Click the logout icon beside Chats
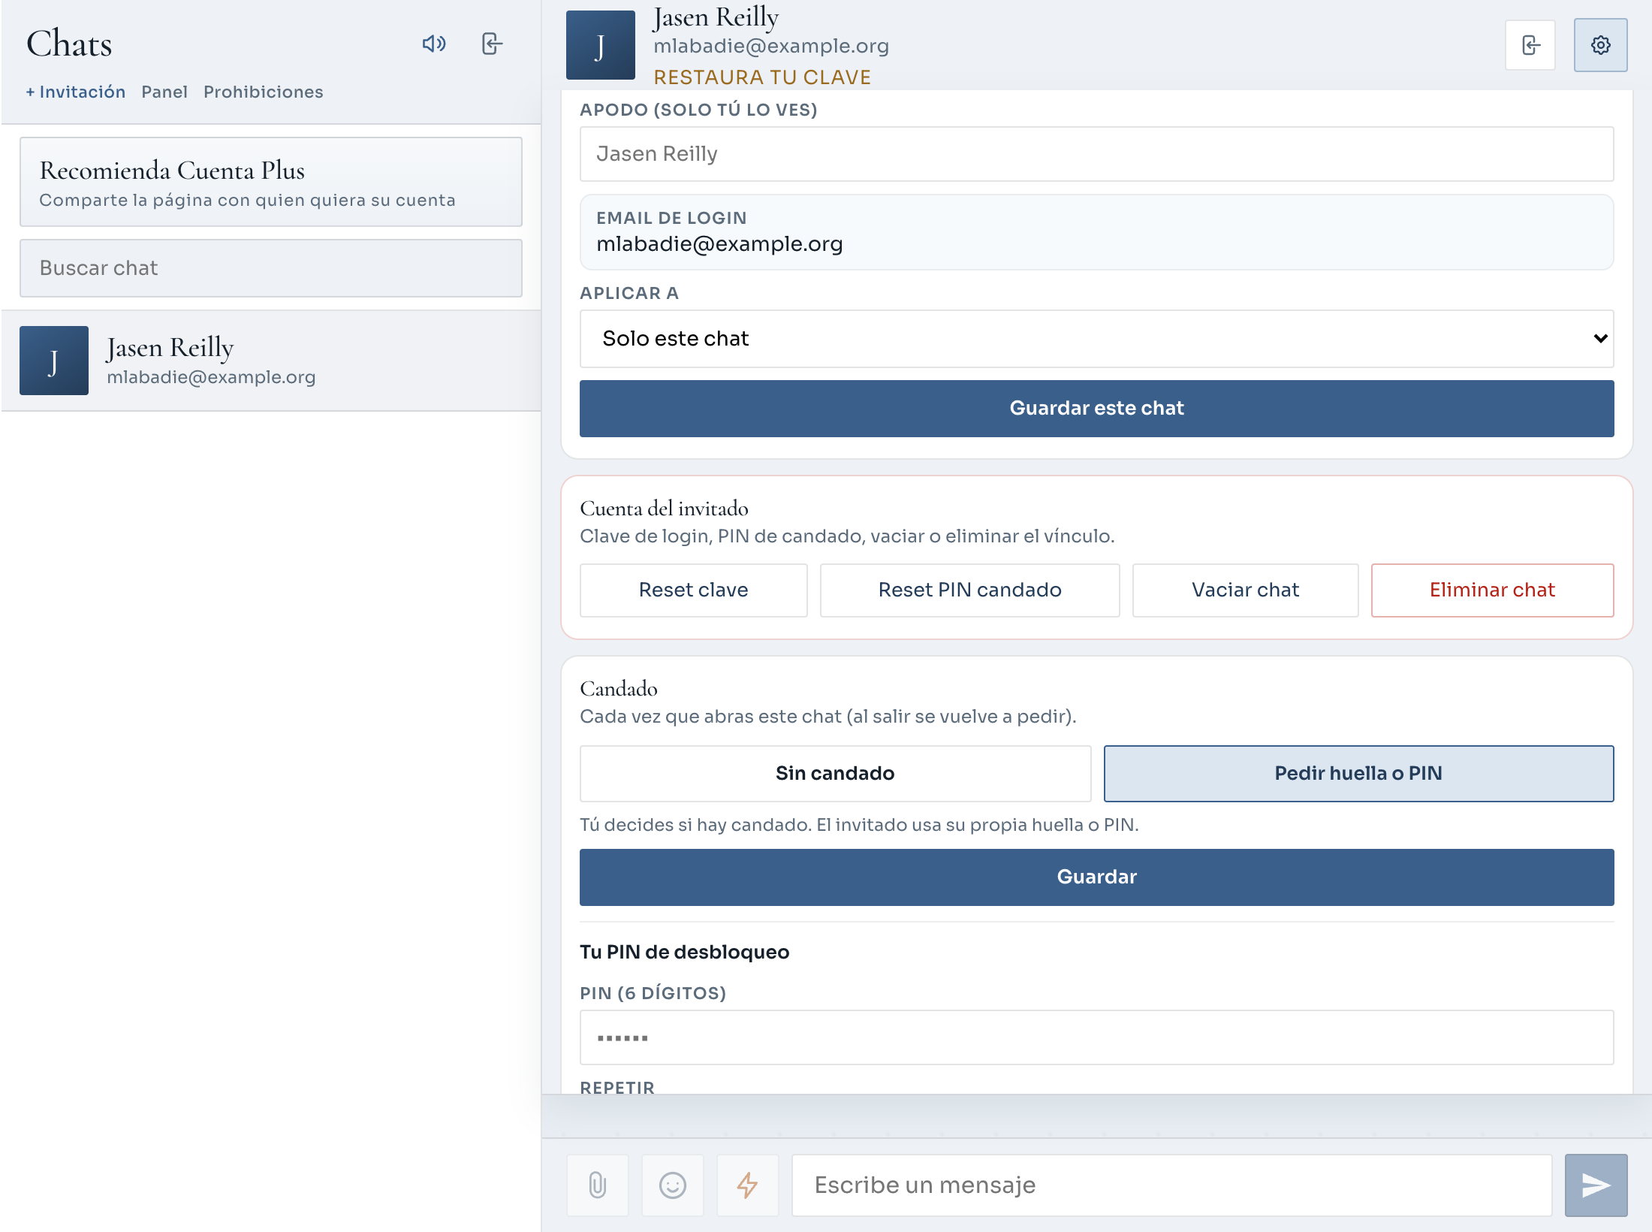 [492, 44]
